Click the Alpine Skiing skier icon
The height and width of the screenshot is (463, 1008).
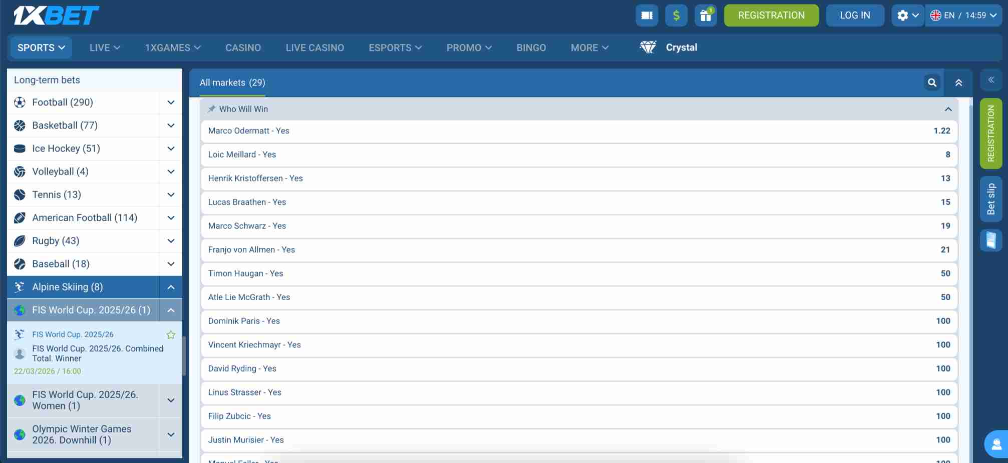(20, 286)
